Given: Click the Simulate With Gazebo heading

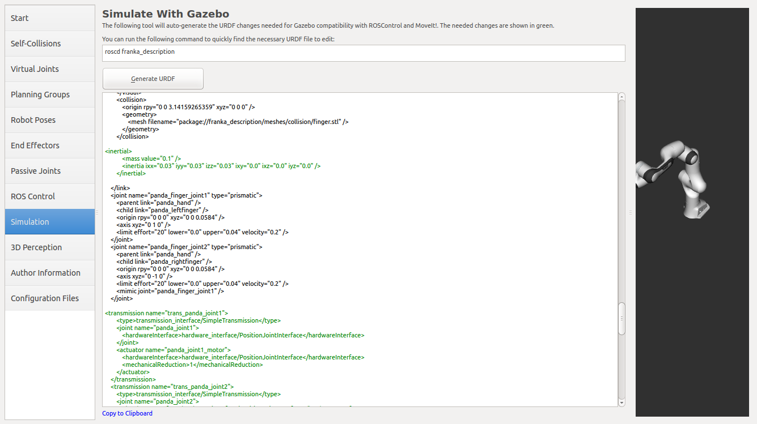Looking at the screenshot, I should pos(166,14).
